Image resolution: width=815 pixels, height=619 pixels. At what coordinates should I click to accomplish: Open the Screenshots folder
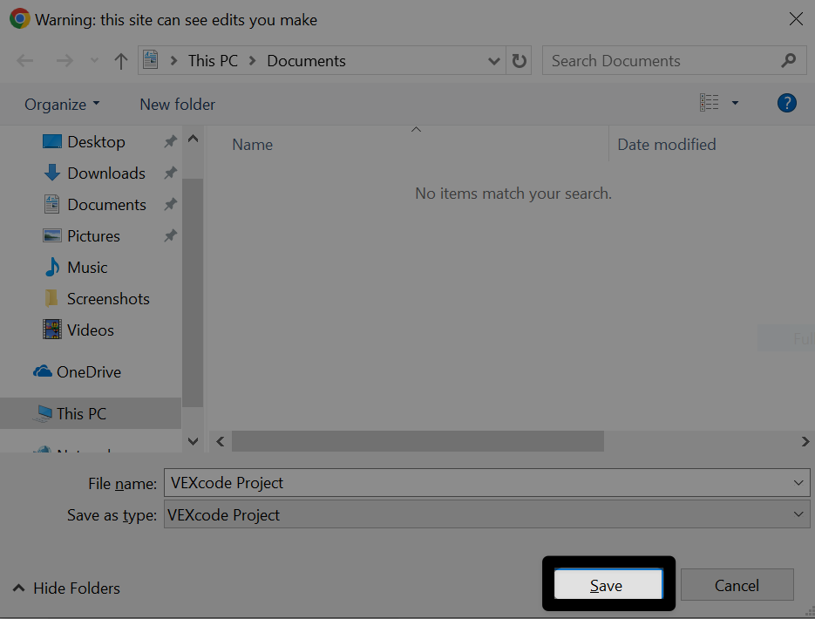107,298
